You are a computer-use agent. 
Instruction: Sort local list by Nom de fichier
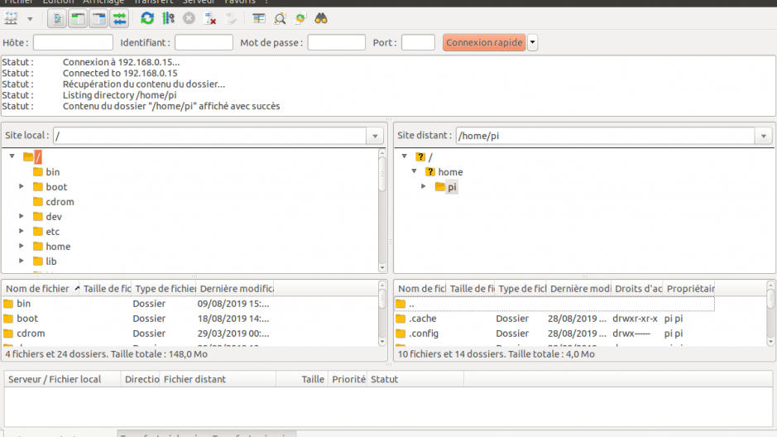41,288
